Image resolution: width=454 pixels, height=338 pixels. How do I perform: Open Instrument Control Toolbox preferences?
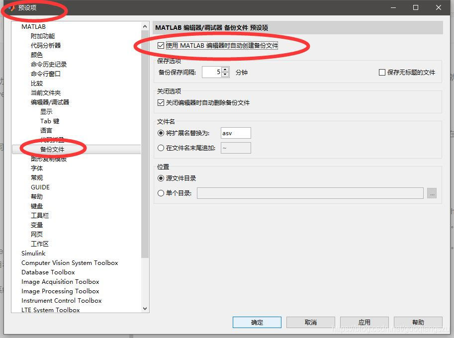(62, 301)
